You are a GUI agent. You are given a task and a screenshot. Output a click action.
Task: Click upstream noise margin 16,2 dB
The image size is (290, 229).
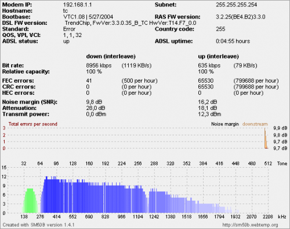coord(208,102)
